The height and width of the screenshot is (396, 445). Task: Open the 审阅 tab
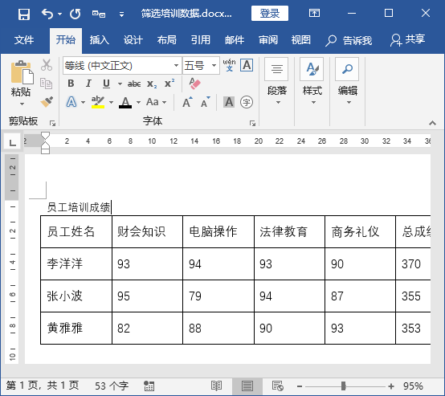pos(268,40)
